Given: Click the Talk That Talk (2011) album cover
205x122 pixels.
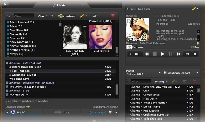Looking at the screenshot, I should [x=75, y=37].
